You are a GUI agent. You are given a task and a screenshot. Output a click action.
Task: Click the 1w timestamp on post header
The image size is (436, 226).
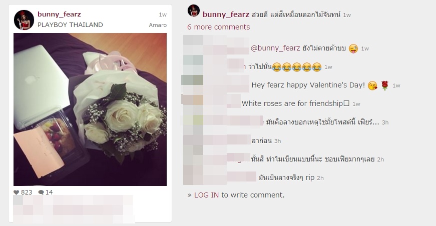point(163,14)
